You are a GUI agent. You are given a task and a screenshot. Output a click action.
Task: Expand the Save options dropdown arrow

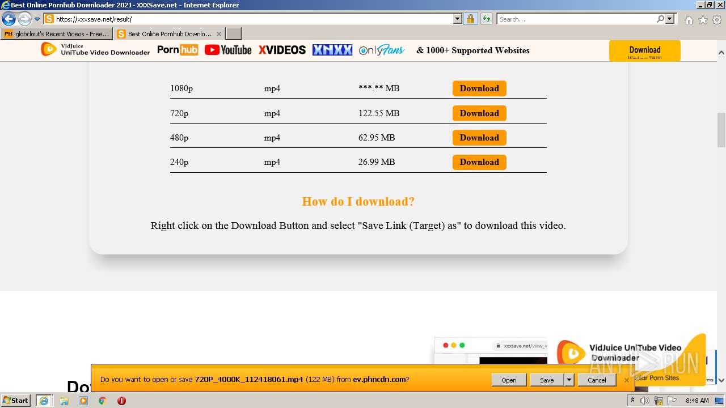pos(569,380)
